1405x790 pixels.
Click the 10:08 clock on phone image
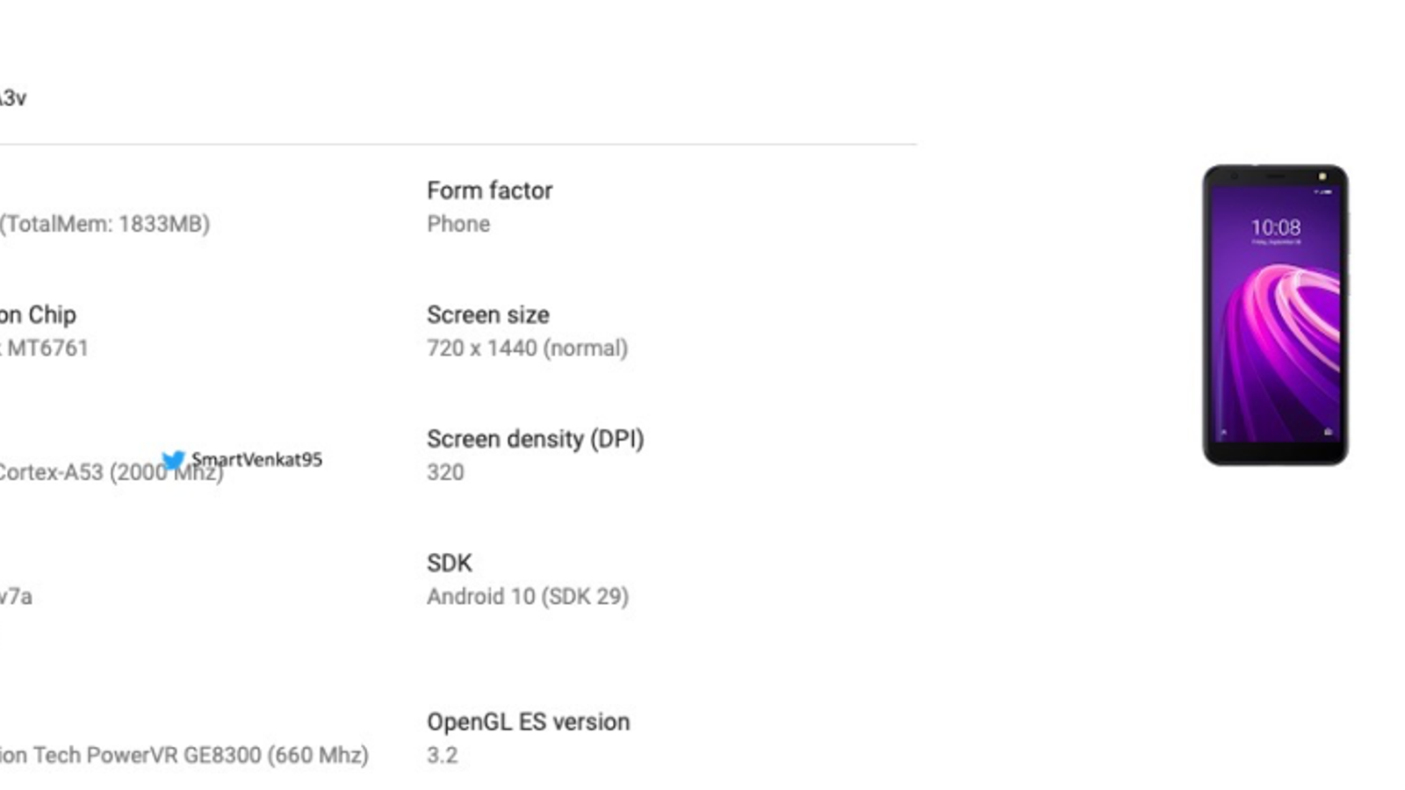pyautogui.click(x=1275, y=228)
